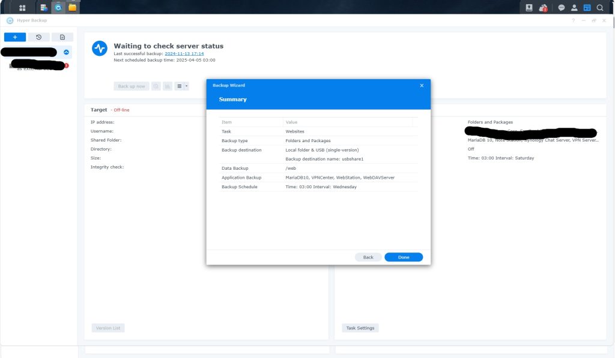This screenshot has height=358, width=615.
Task: Open the Notifications speech bubble icon
Action: click(562, 7)
